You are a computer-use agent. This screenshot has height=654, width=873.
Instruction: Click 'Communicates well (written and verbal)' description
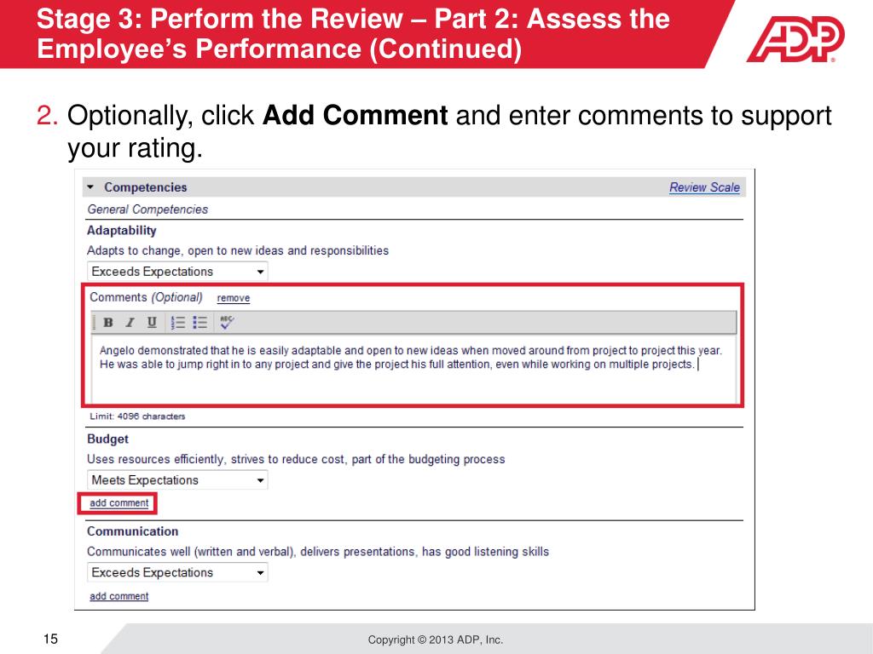[318, 552]
